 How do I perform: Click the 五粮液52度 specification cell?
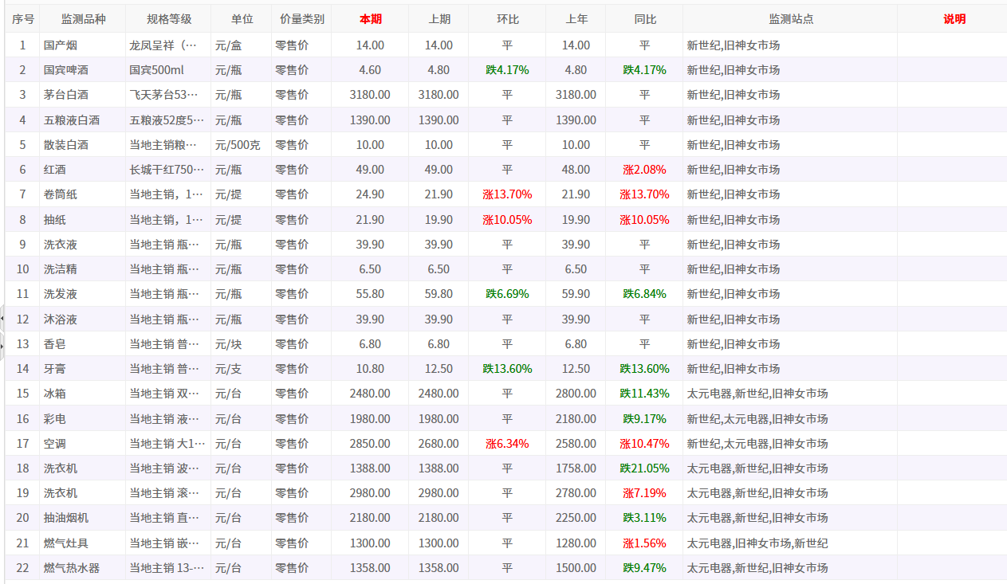pyautogui.click(x=168, y=120)
